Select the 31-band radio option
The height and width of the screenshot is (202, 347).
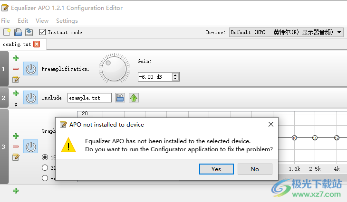pos(45,168)
